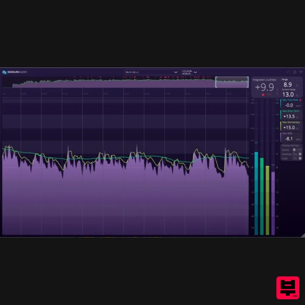Image resolution: width=305 pixels, height=305 pixels.
Task: Click the Integrated Loudness +9.9 readout
Action: (265, 86)
